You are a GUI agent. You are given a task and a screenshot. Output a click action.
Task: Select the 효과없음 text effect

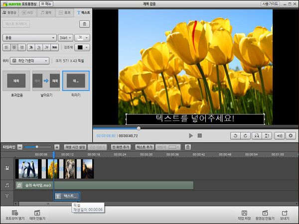coord(16,81)
